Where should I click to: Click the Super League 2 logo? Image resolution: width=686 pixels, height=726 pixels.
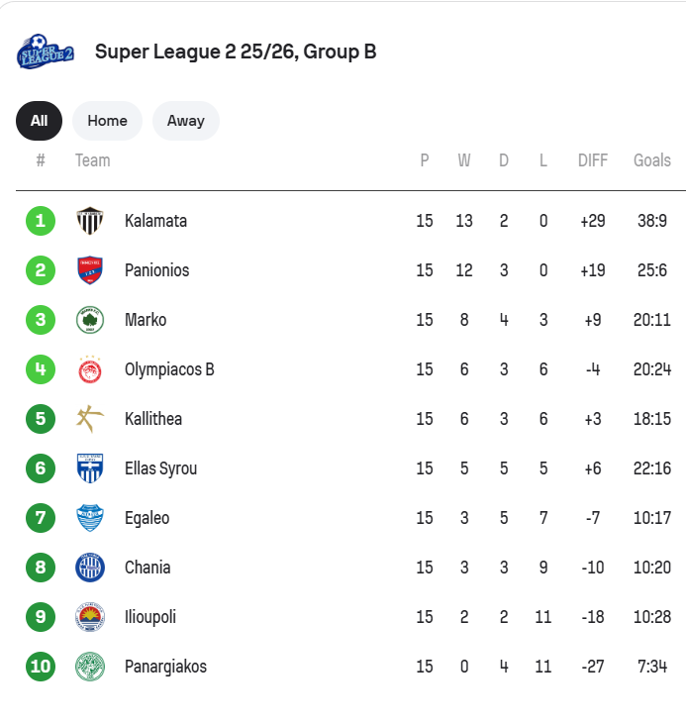tap(46, 52)
